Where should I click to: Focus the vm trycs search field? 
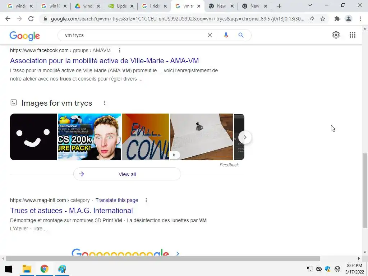click(x=134, y=35)
